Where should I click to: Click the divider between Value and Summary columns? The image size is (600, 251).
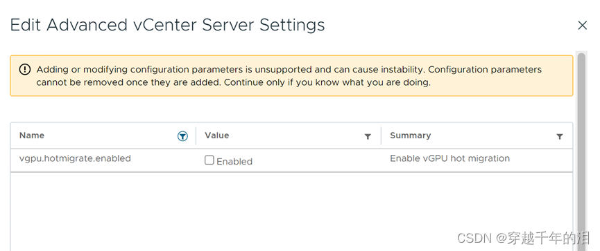coord(381,136)
